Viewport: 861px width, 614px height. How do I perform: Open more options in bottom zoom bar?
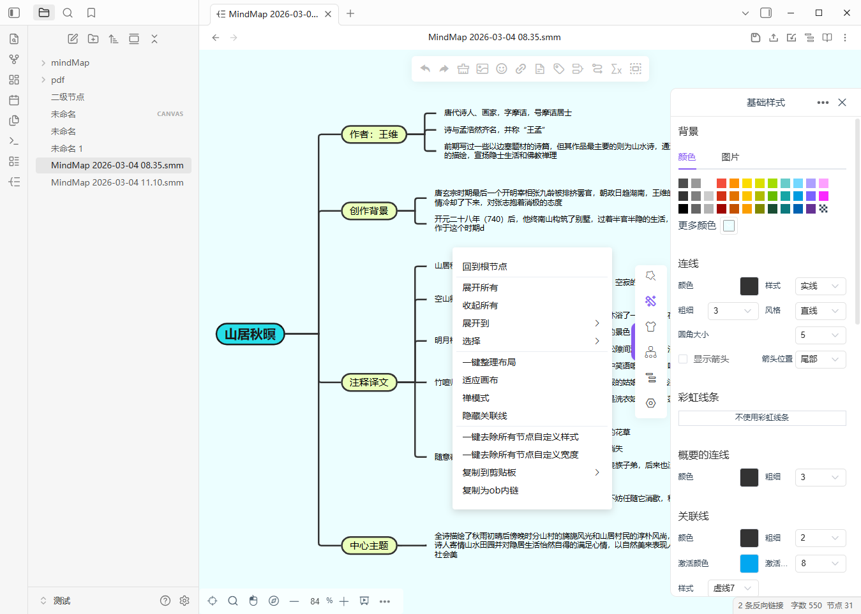pos(385,601)
